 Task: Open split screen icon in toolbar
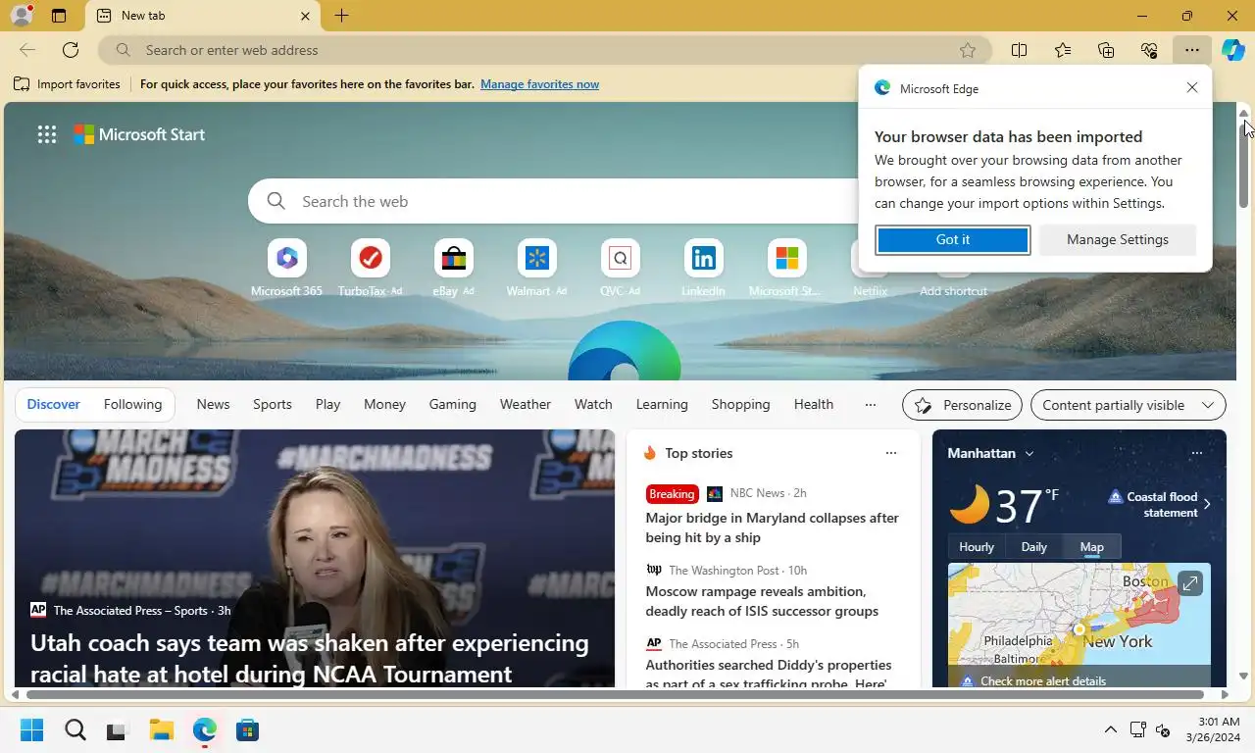pyautogui.click(x=1019, y=50)
